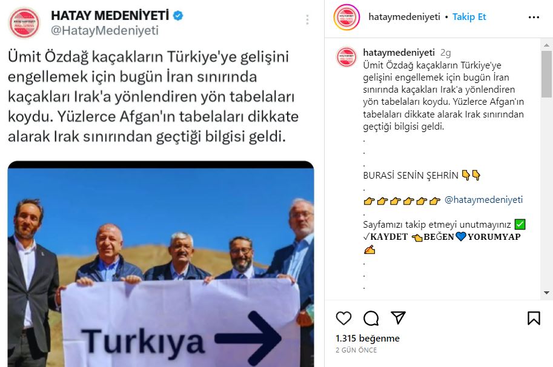
Task: Click the caption scrollbar up arrow
Action: point(546,45)
